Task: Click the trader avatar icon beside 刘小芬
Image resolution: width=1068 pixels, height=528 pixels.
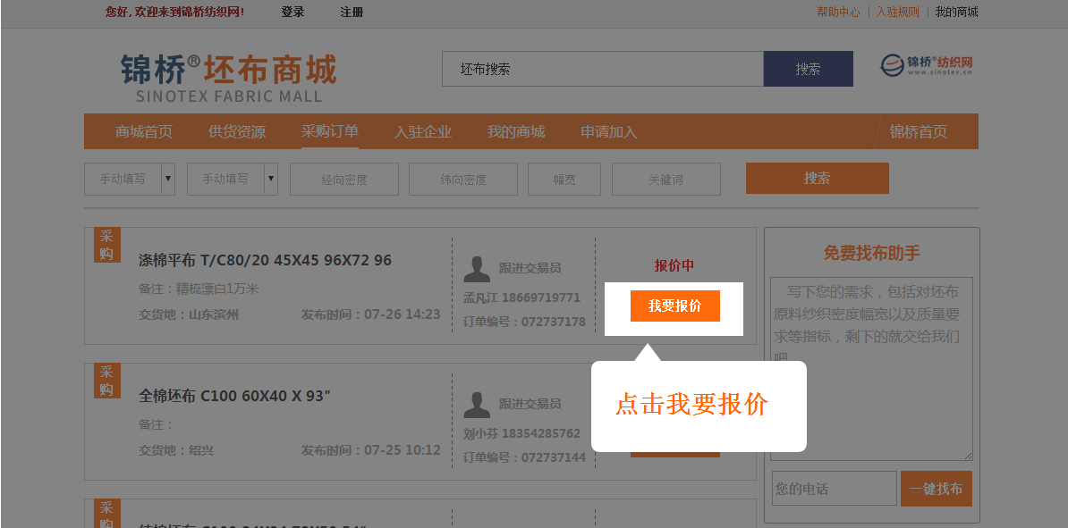Action: [477, 405]
